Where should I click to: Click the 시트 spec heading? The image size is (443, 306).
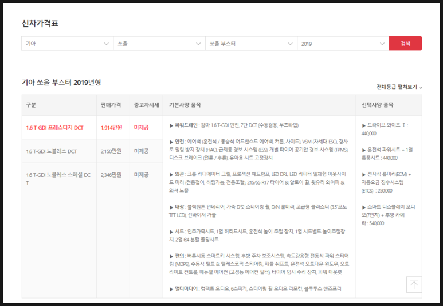[x=179, y=232]
